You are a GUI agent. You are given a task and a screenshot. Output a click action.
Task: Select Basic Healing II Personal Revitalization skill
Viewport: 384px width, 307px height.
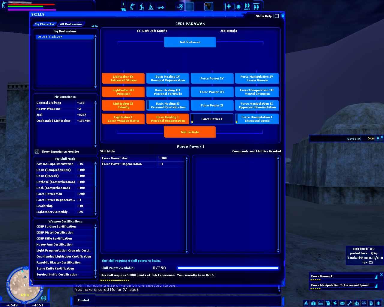(168, 106)
